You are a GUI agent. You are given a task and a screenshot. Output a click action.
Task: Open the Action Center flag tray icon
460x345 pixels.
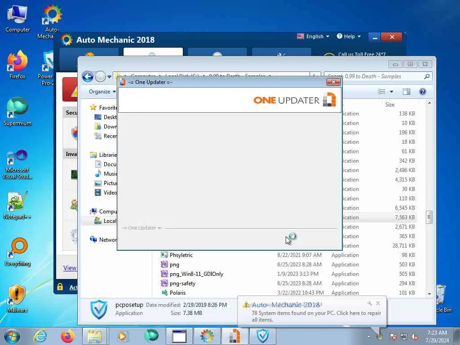tap(393, 336)
